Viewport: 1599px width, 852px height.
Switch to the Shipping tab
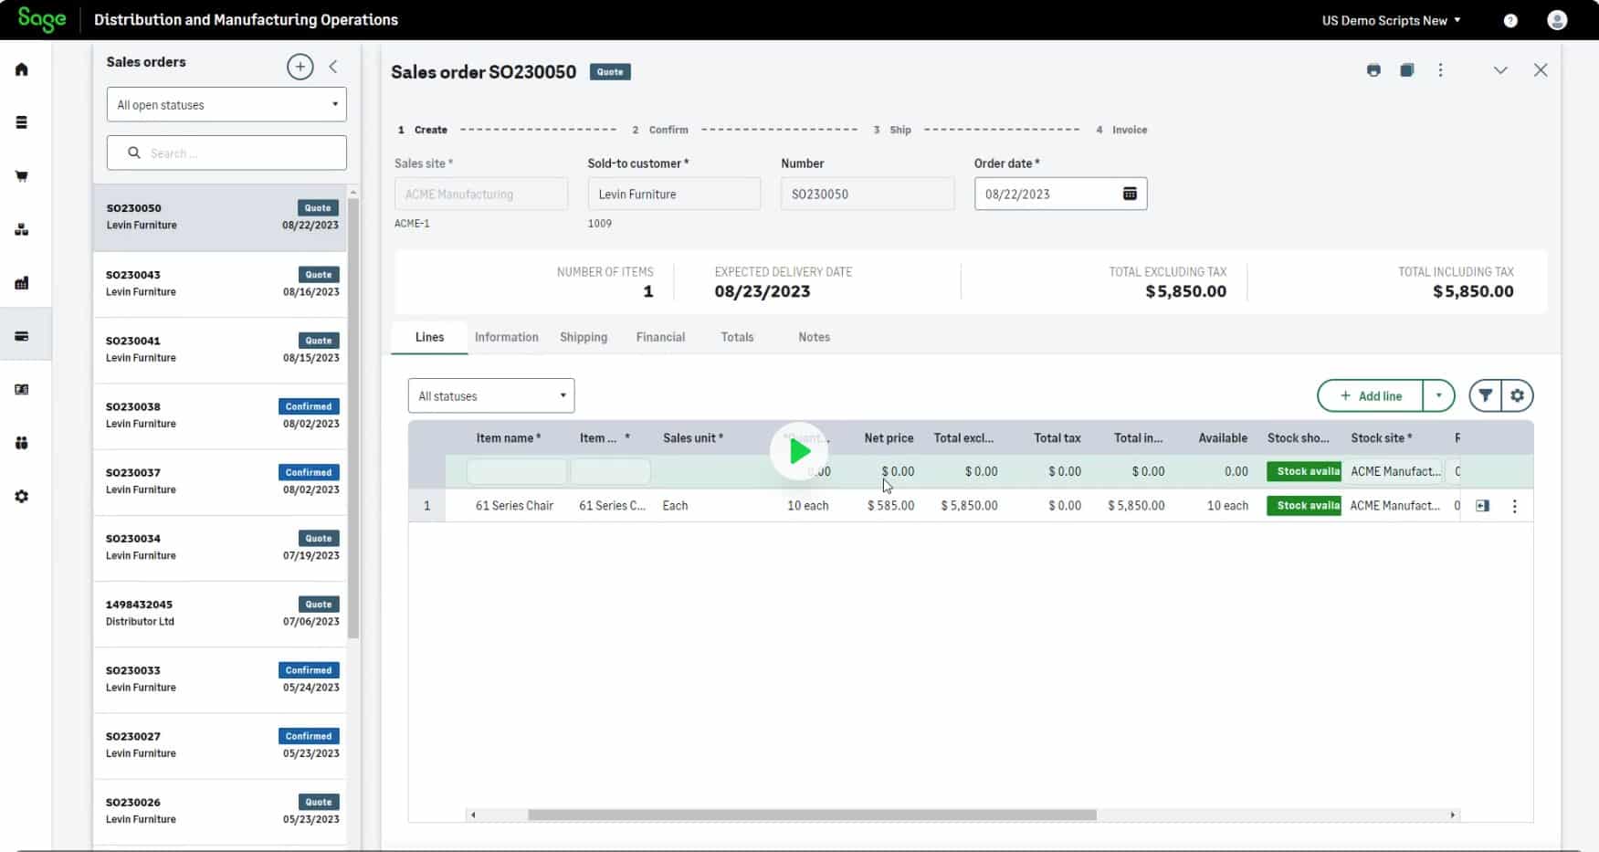pyautogui.click(x=584, y=337)
